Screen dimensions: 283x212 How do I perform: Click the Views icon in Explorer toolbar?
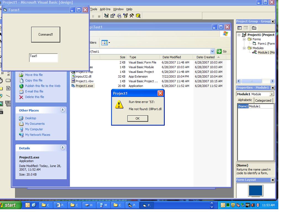pos(104,43)
